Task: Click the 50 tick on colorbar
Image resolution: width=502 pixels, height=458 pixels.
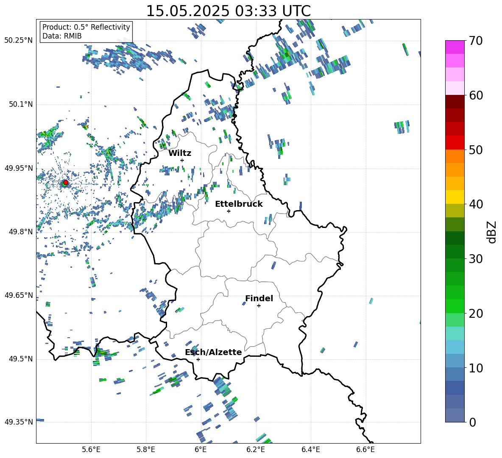Action: (x=476, y=150)
